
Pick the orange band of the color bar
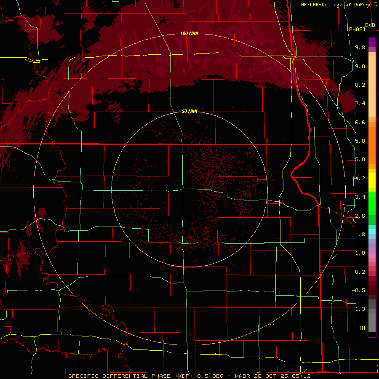coord(372,145)
